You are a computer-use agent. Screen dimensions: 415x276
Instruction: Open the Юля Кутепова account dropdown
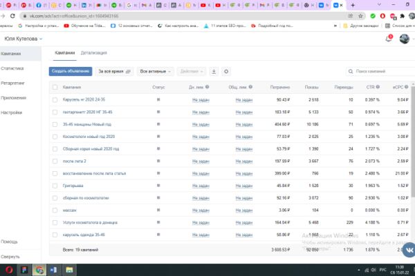click(24, 39)
